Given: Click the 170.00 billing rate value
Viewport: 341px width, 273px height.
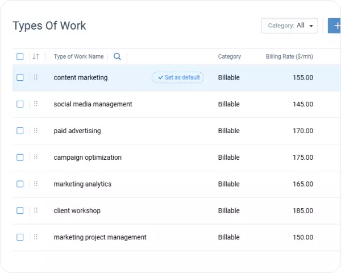Looking at the screenshot, I should coord(303,131).
